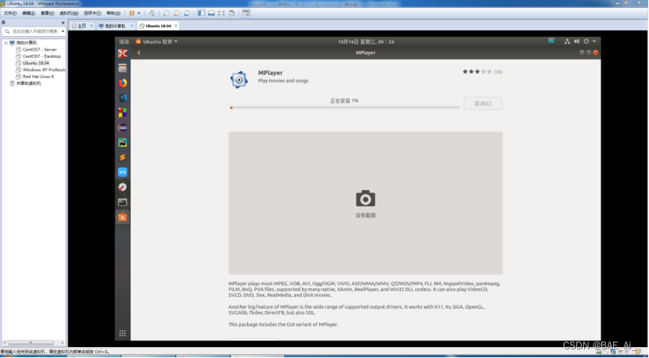This screenshot has width=649, height=358.
Task: Show applications grid at dock bottom
Action: point(123,333)
